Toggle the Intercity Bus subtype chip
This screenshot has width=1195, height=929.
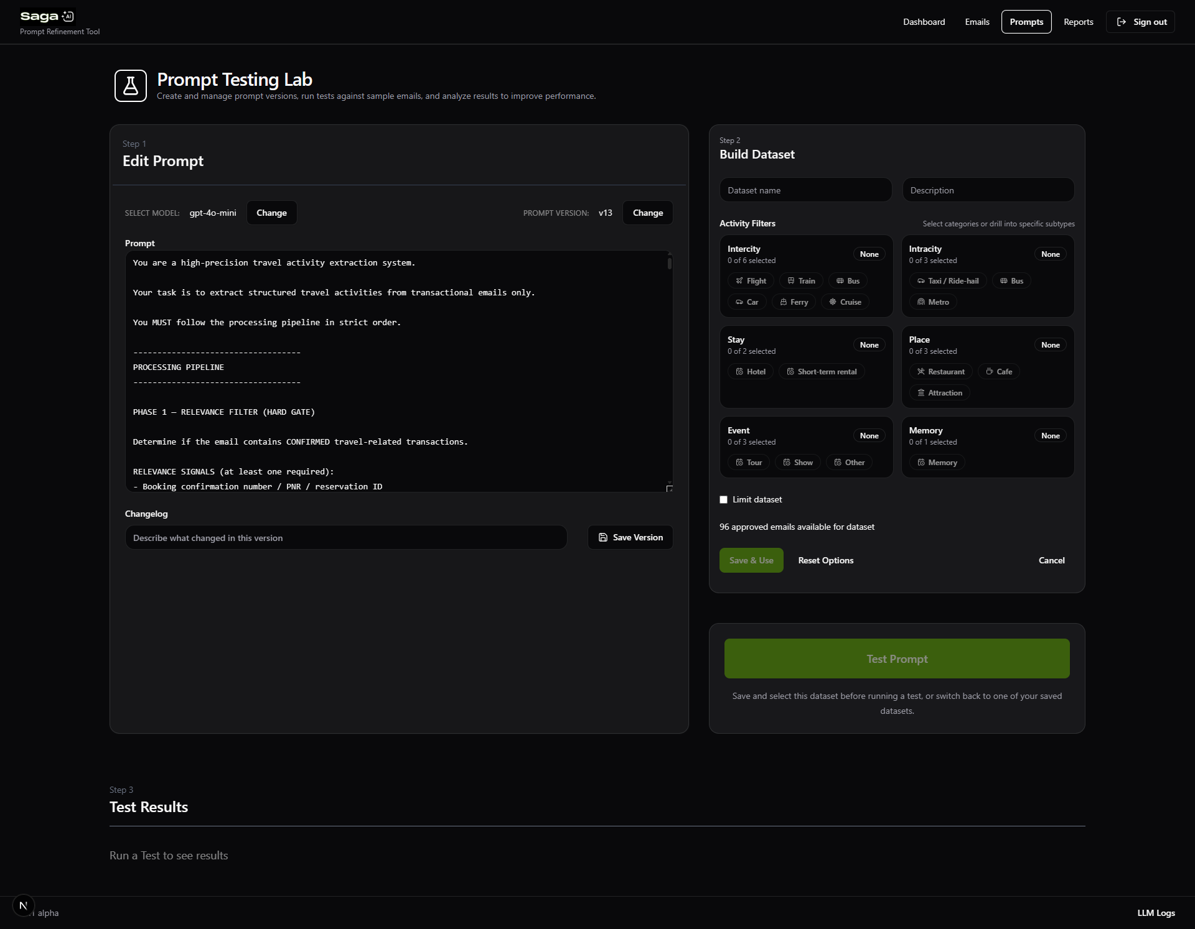pos(848,281)
